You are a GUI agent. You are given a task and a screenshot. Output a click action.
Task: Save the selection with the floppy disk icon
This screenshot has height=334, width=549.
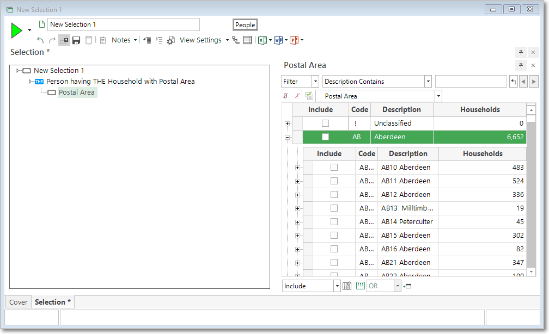pos(76,40)
